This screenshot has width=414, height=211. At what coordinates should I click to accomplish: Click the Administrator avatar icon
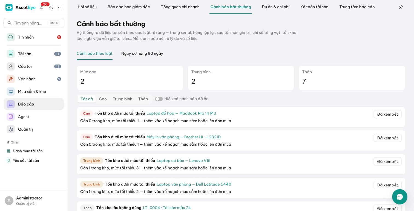coord(9,201)
